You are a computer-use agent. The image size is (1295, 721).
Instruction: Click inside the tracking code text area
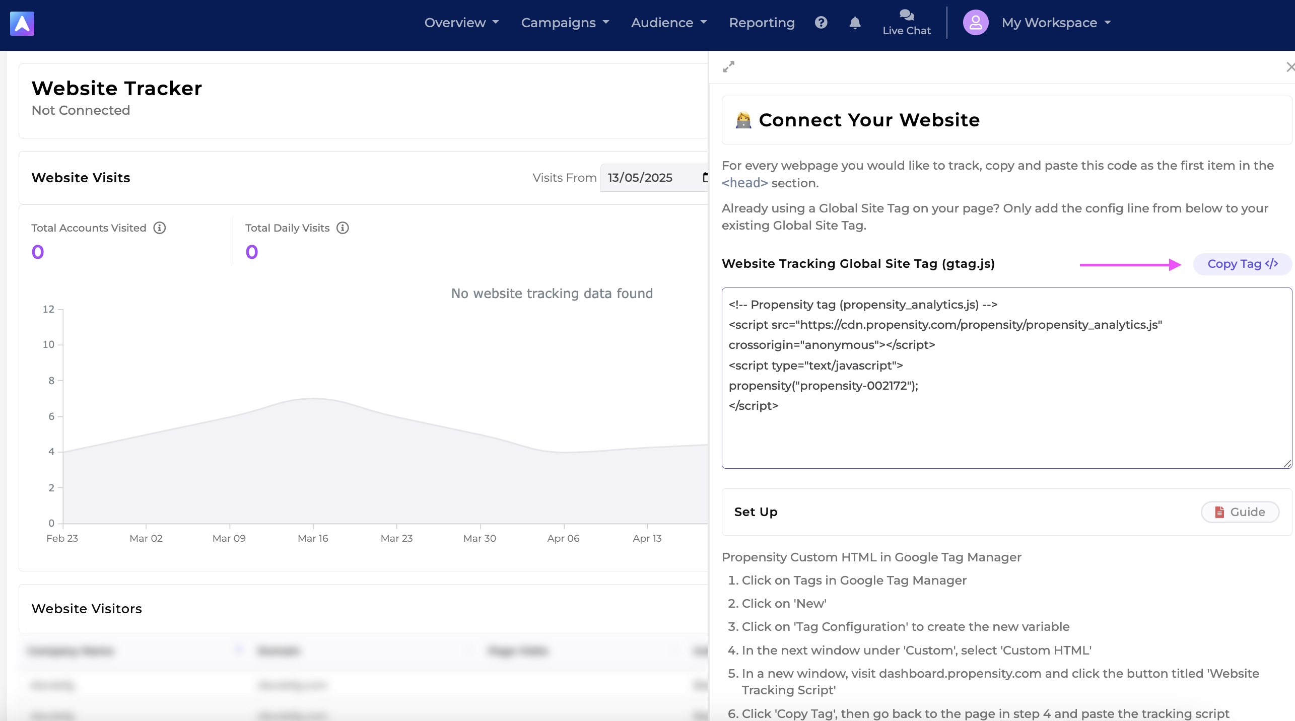[x=1006, y=378]
